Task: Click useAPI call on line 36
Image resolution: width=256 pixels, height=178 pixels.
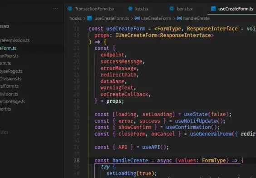Action: [151, 147]
